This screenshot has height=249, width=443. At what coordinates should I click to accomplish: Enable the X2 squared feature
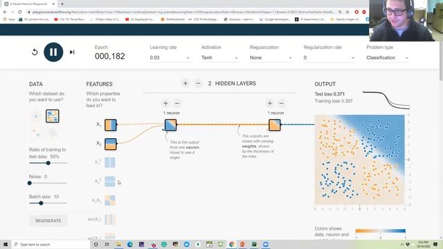(110, 181)
